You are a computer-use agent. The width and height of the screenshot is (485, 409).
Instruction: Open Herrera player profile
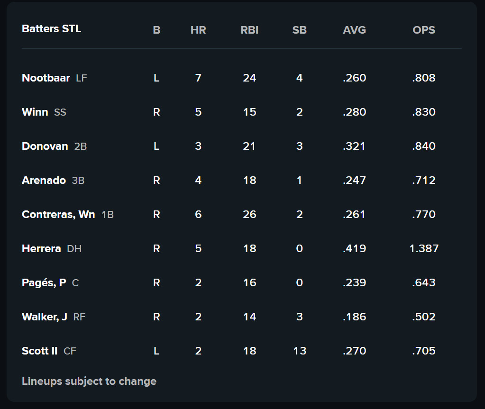[41, 248]
